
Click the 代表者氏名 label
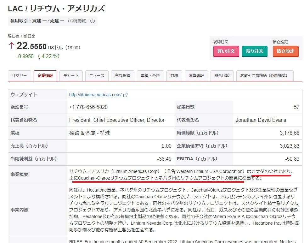[188, 120]
